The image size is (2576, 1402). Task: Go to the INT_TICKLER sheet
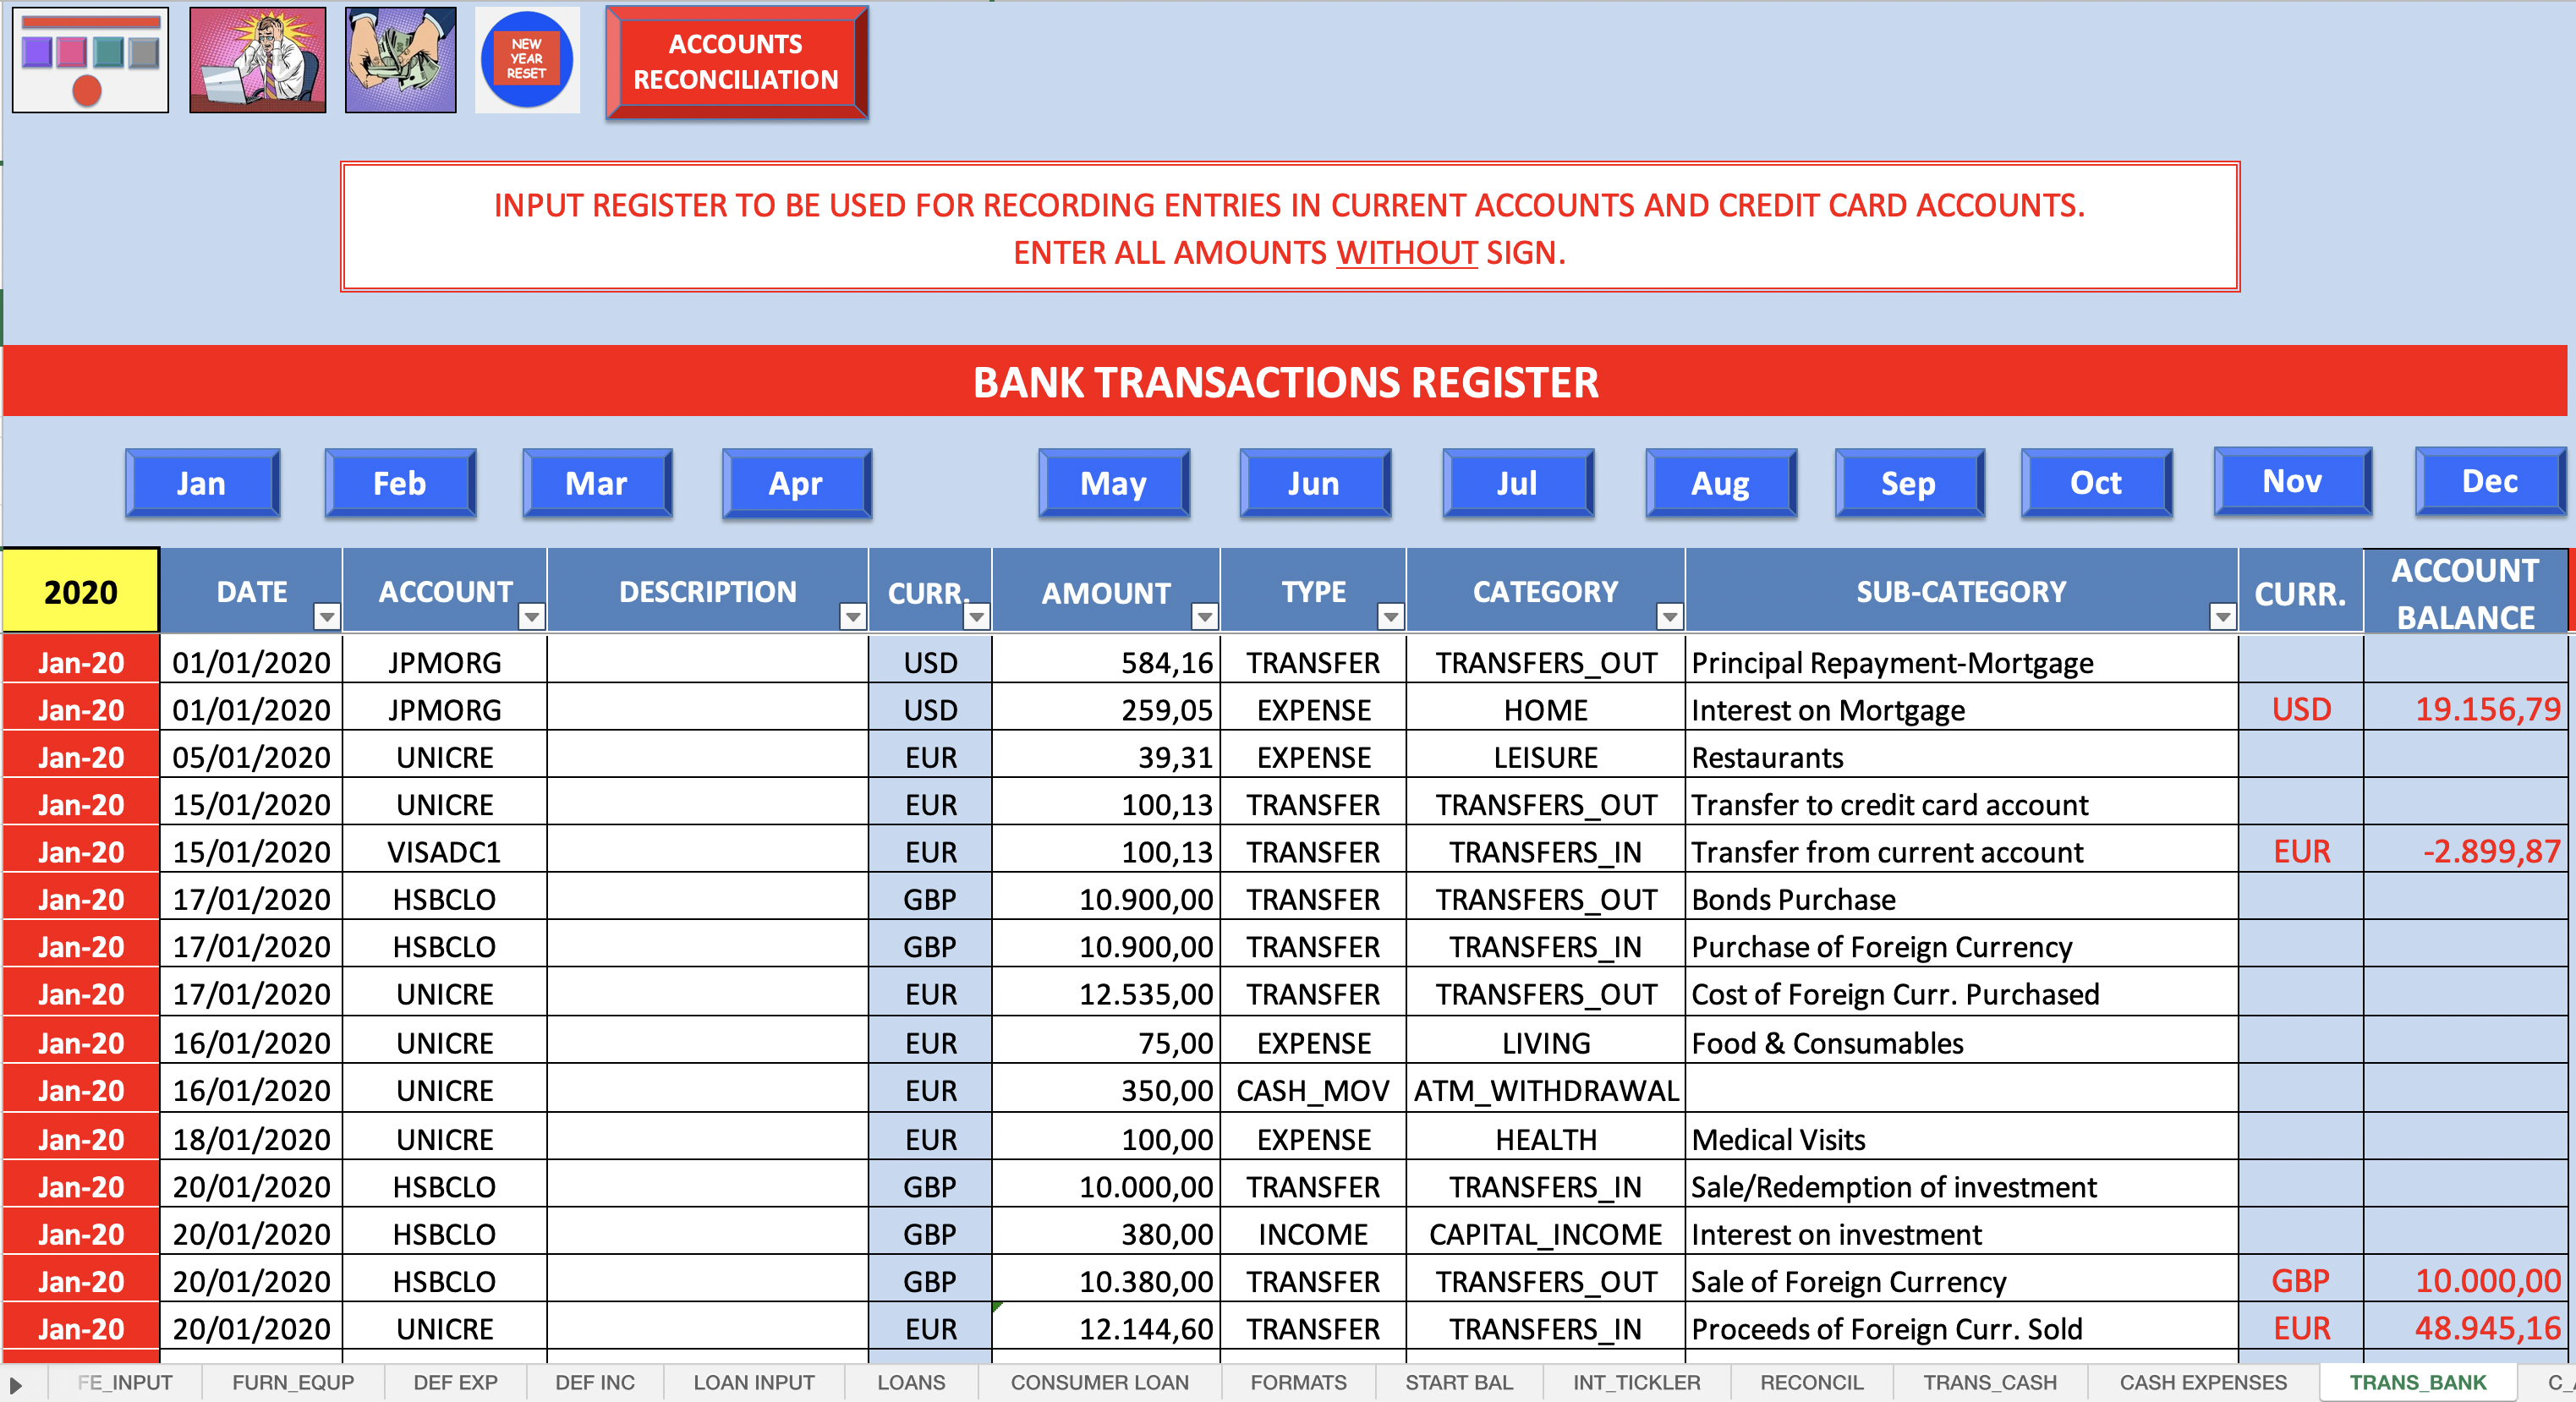tap(1636, 1382)
